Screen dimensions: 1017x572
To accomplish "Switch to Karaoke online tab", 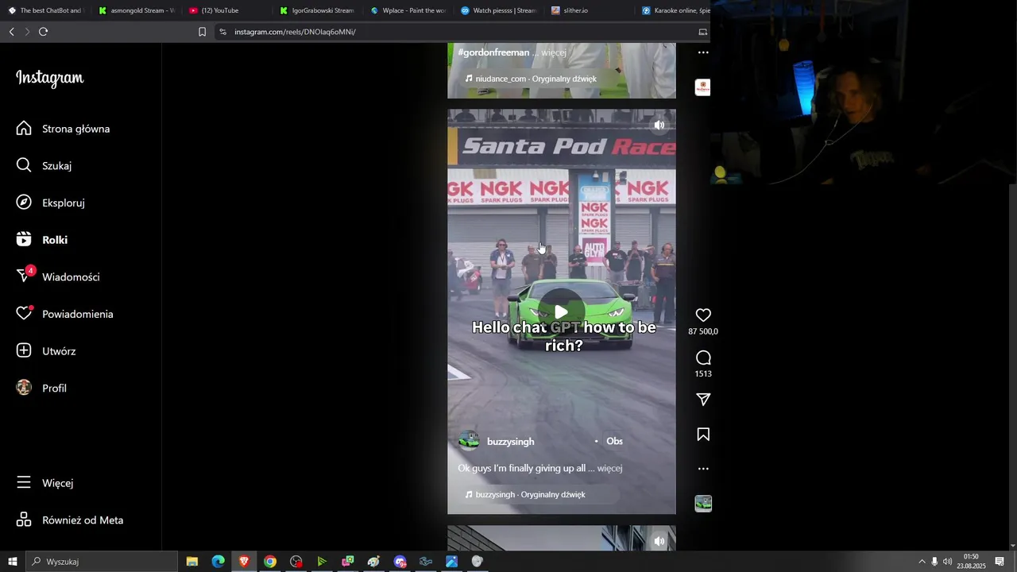I will (x=675, y=10).
